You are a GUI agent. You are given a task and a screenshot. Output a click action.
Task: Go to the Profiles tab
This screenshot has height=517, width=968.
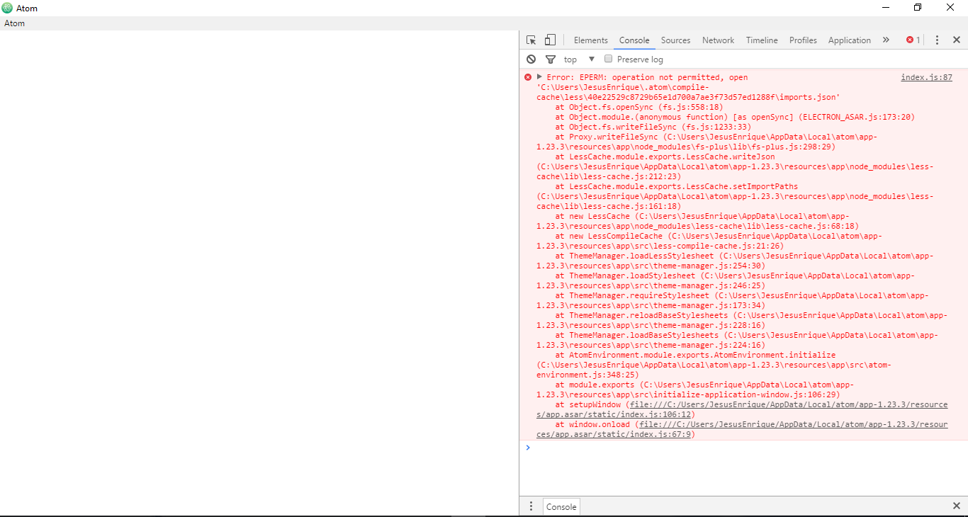(x=804, y=40)
